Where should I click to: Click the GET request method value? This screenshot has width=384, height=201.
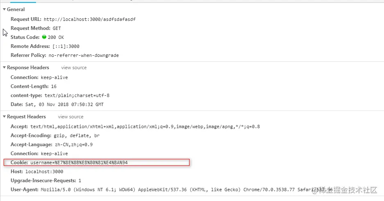(x=57, y=28)
